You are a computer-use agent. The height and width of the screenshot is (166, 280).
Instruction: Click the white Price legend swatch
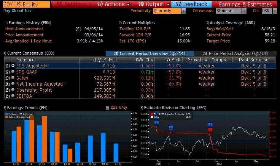152,117
